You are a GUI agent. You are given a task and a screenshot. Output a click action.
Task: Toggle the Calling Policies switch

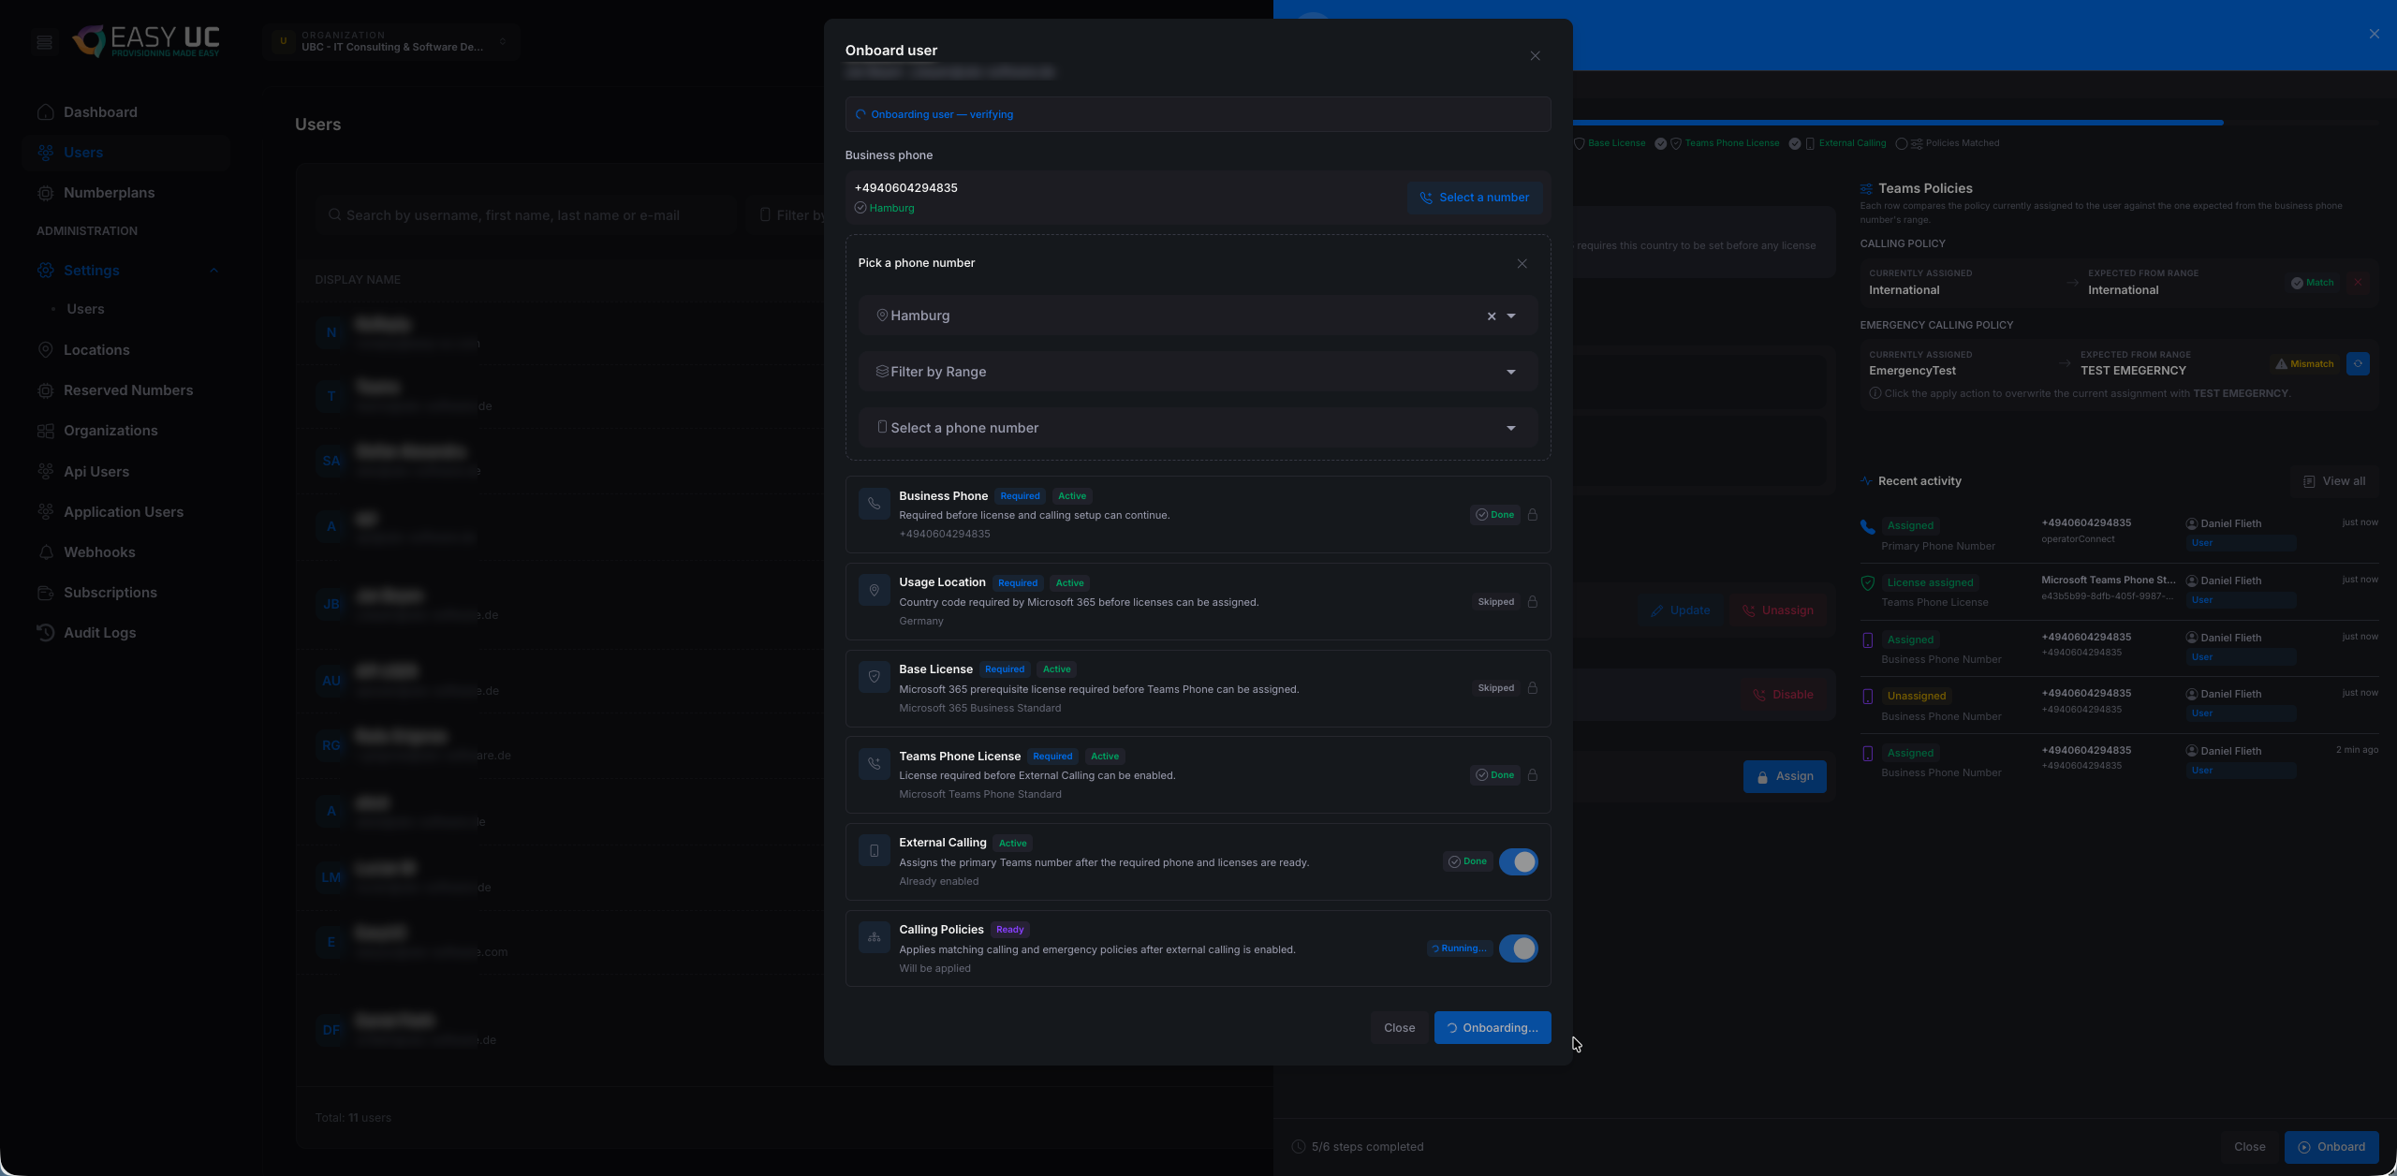pyautogui.click(x=1518, y=948)
